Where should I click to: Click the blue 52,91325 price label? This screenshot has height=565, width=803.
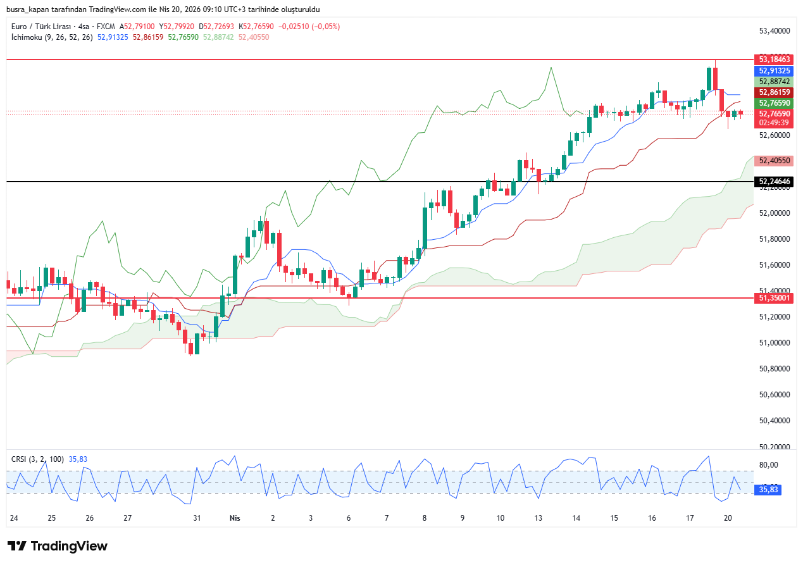pos(775,71)
